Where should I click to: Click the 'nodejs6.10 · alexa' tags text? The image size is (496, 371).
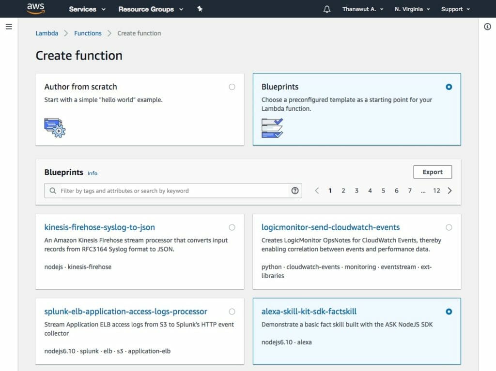click(x=287, y=342)
